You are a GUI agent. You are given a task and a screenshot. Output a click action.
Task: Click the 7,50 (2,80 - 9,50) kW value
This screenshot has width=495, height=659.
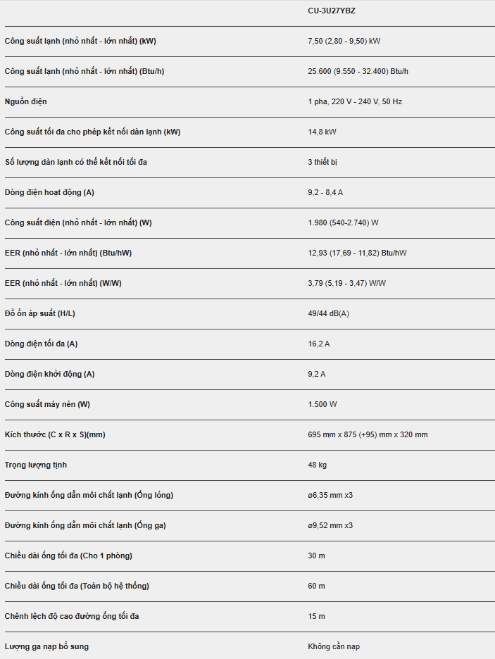click(344, 41)
